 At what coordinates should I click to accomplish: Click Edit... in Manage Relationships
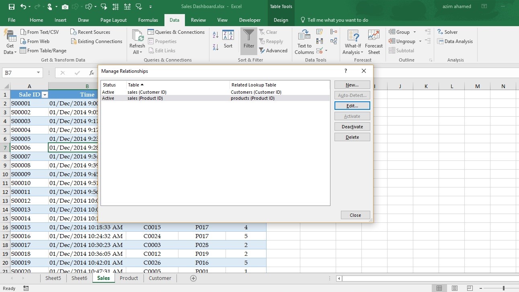pyautogui.click(x=352, y=106)
